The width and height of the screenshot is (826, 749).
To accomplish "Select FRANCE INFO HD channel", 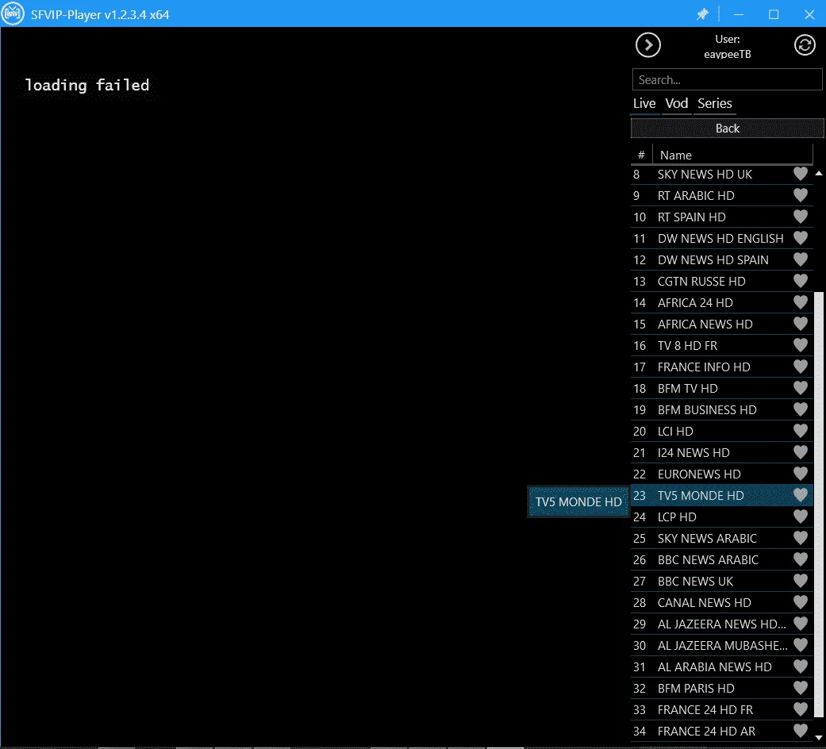I will point(722,367).
